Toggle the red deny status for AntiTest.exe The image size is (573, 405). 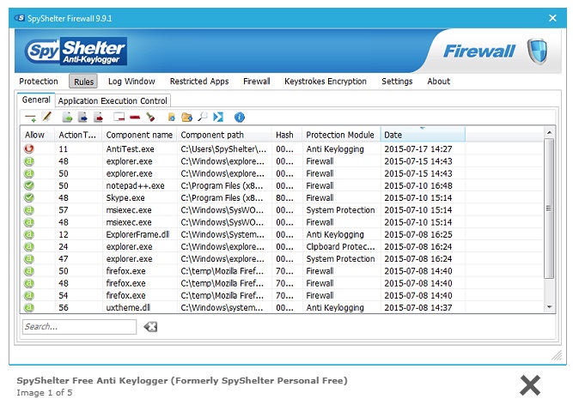(29, 148)
